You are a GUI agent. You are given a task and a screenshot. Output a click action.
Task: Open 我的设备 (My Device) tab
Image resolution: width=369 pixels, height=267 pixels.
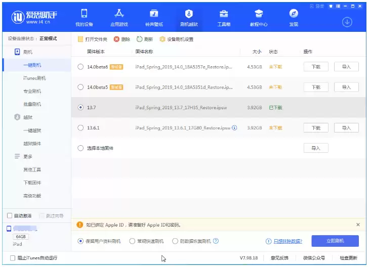pyautogui.click(x=84, y=18)
